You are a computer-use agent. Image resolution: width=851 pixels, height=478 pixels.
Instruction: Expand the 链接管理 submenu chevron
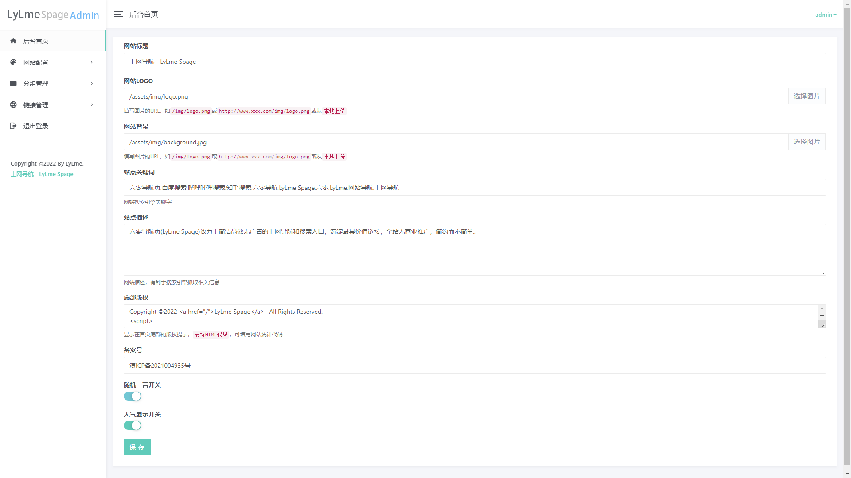click(x=92, y=105)
